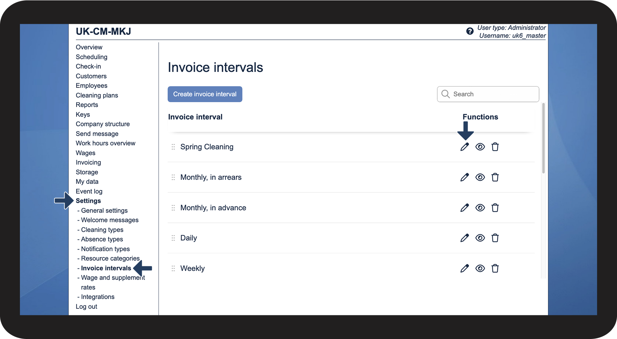Go to Cleaning types settings
The image size is (617, 339).
102,230
